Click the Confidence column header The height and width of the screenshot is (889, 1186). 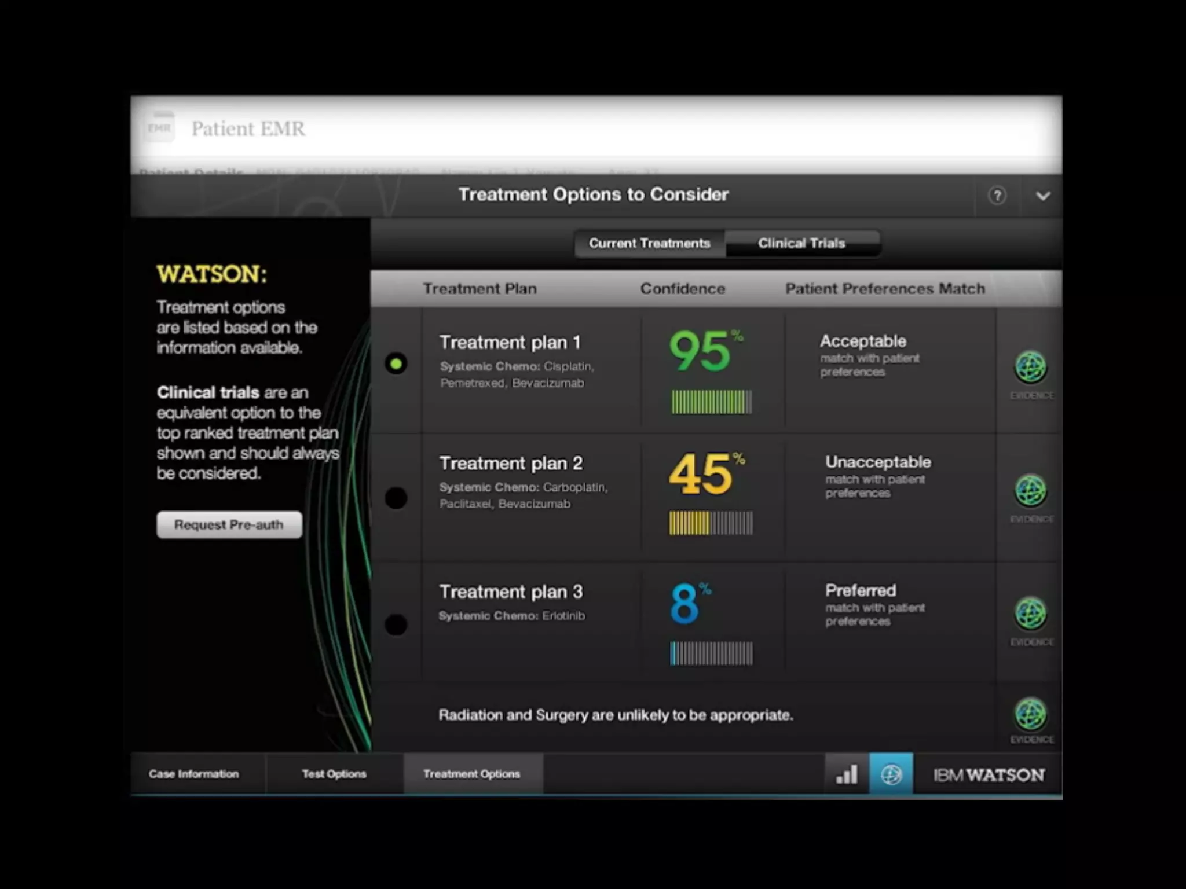tap(682, 289)
